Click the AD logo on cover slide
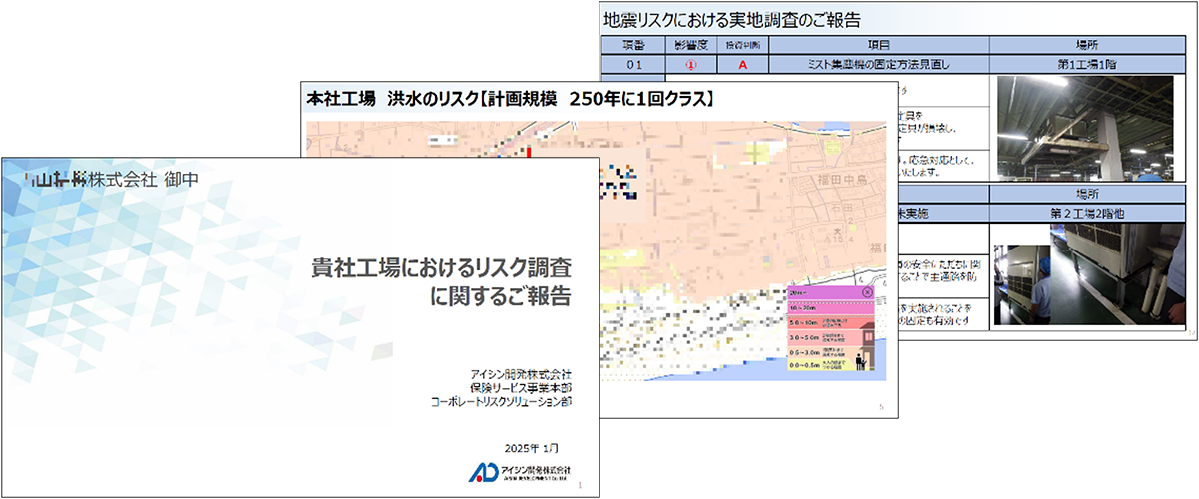Screen dimensions: 1199x499 [483, 471]
